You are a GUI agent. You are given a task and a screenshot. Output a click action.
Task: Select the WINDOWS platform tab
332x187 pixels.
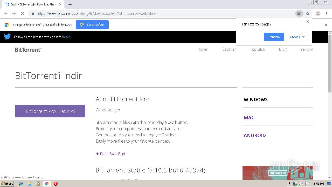[x=256, y=99]
